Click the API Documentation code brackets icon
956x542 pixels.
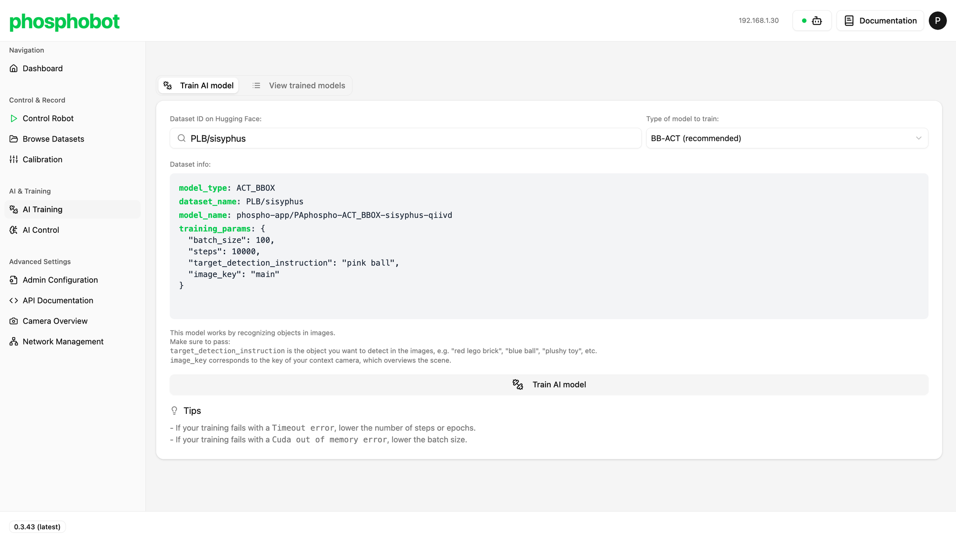[14, 301]
